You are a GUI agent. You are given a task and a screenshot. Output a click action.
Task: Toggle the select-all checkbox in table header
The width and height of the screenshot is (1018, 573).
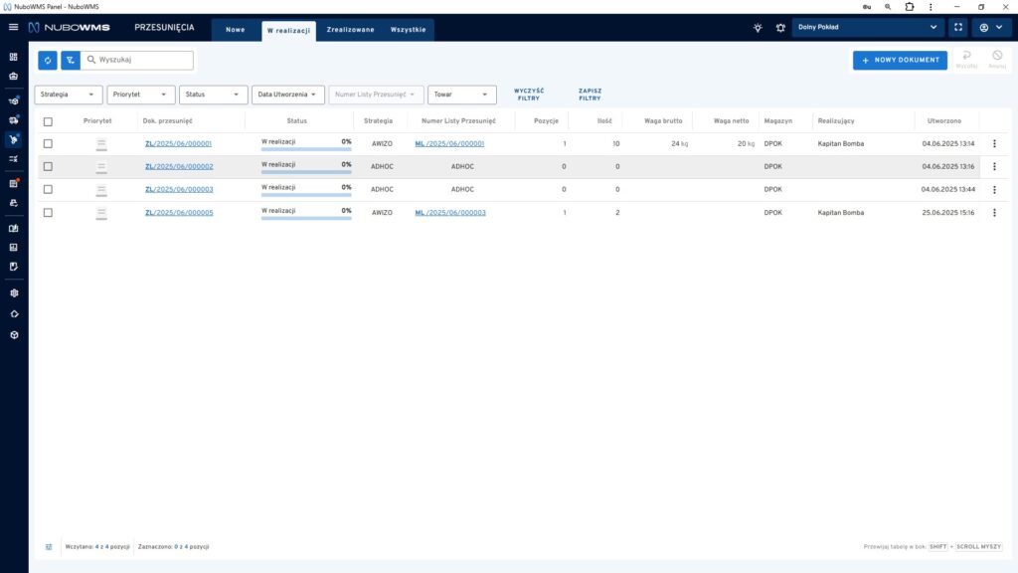click(x=48, y=121)
